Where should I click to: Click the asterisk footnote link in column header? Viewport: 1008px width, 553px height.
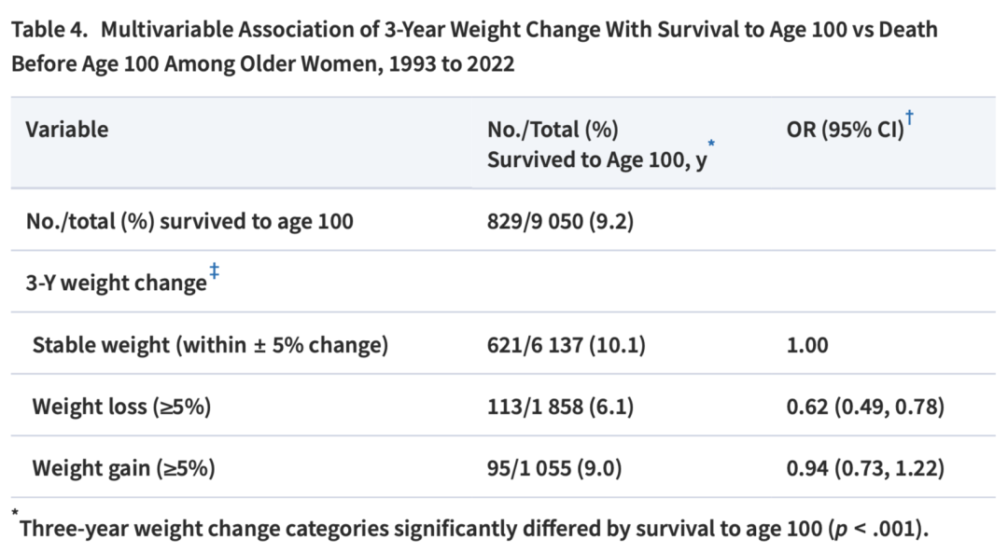tap(712, 145)
